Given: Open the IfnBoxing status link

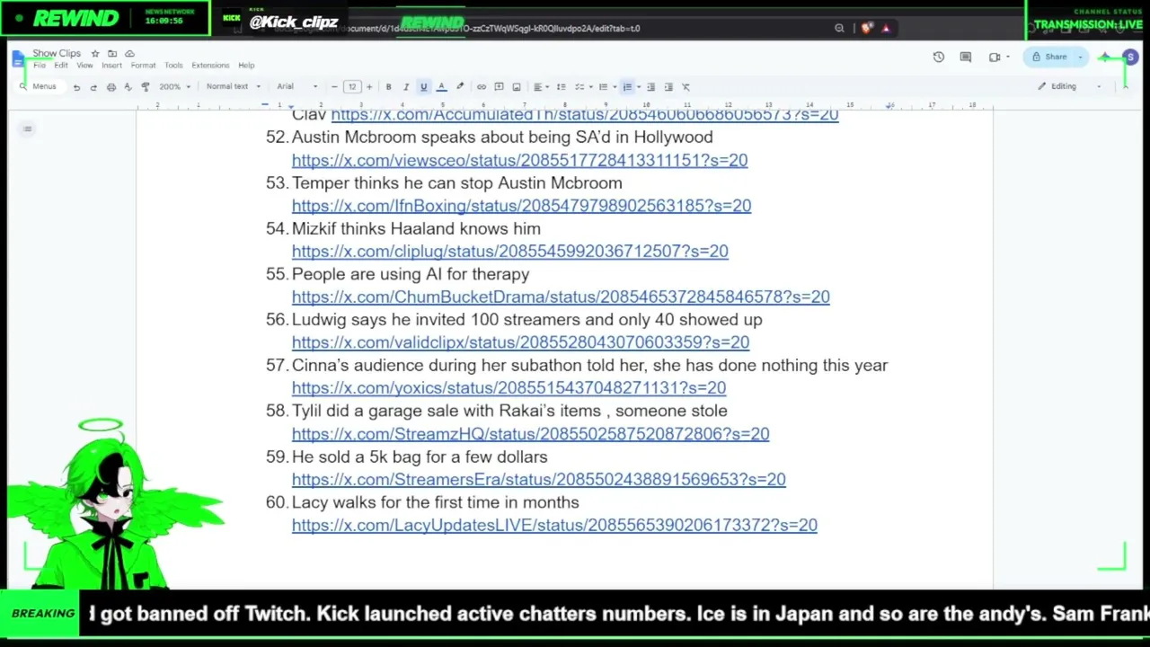Looking at the screenshot, I should [521, 206].
